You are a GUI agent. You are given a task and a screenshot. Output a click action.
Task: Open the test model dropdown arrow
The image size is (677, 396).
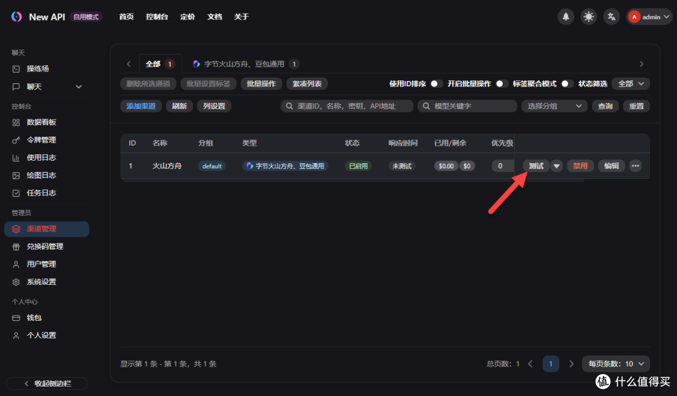557,166
